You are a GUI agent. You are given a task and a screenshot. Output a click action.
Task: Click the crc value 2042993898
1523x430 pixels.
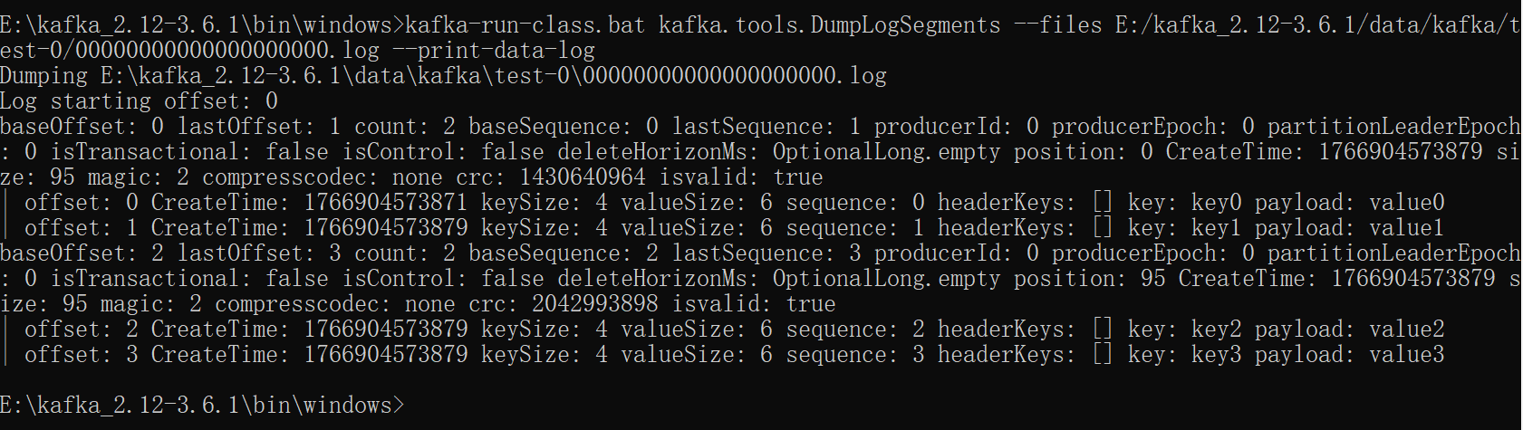(595, 303)
